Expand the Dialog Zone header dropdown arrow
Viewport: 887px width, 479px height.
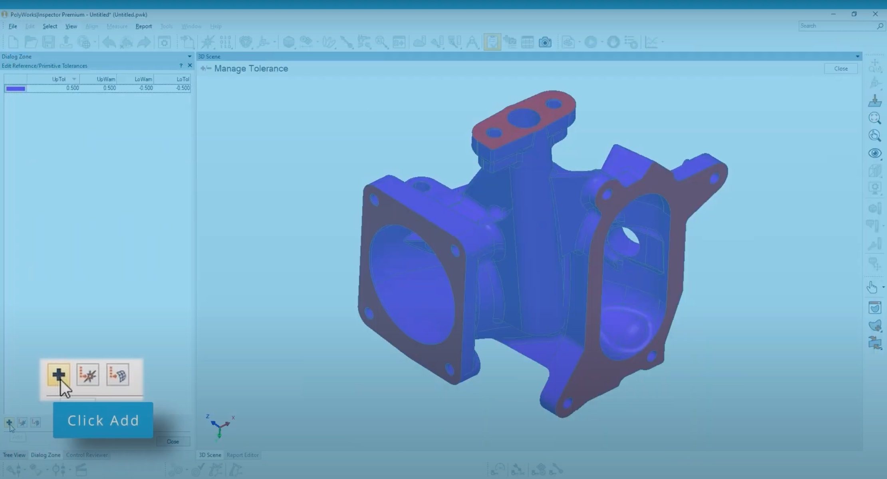[x=189, y=57]
